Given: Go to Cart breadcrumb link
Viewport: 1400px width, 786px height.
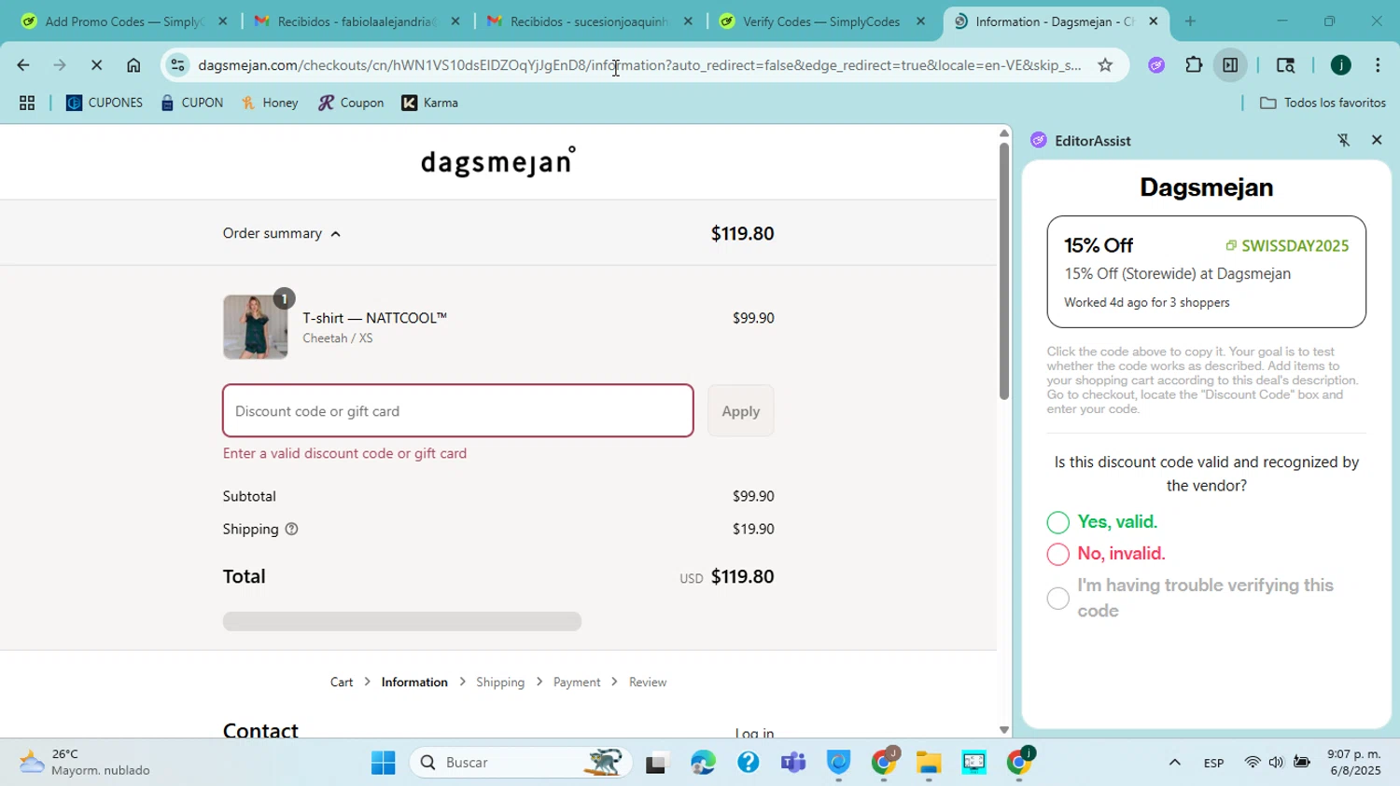Looking at the screenshot, I should coord(342,682).
